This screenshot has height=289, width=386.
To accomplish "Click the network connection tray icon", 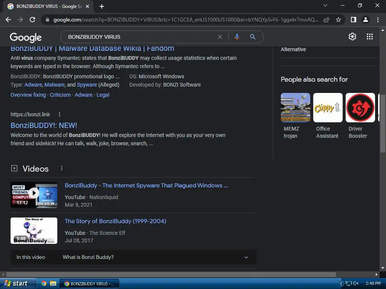I will (348, 284).
